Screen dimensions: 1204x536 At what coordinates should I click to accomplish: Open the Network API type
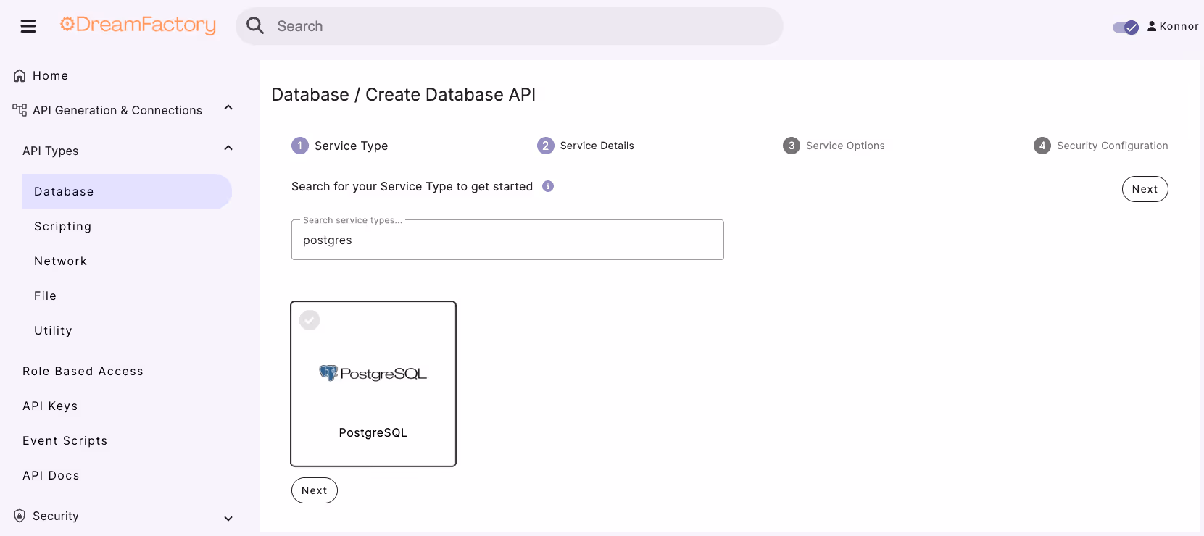61,261
